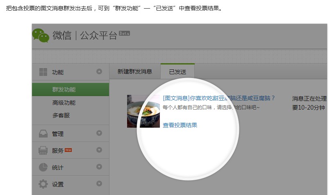Viewport: 330px width, 195px height.
Task: Click the 功能 grid icon in sidebar
Action: click(43, 72)
